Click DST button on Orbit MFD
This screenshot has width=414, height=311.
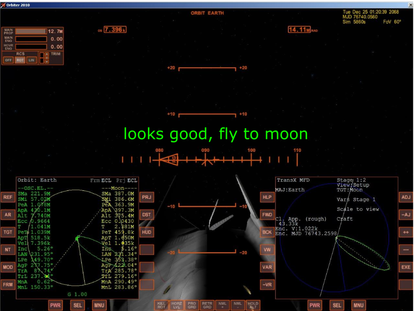[147, 215]
